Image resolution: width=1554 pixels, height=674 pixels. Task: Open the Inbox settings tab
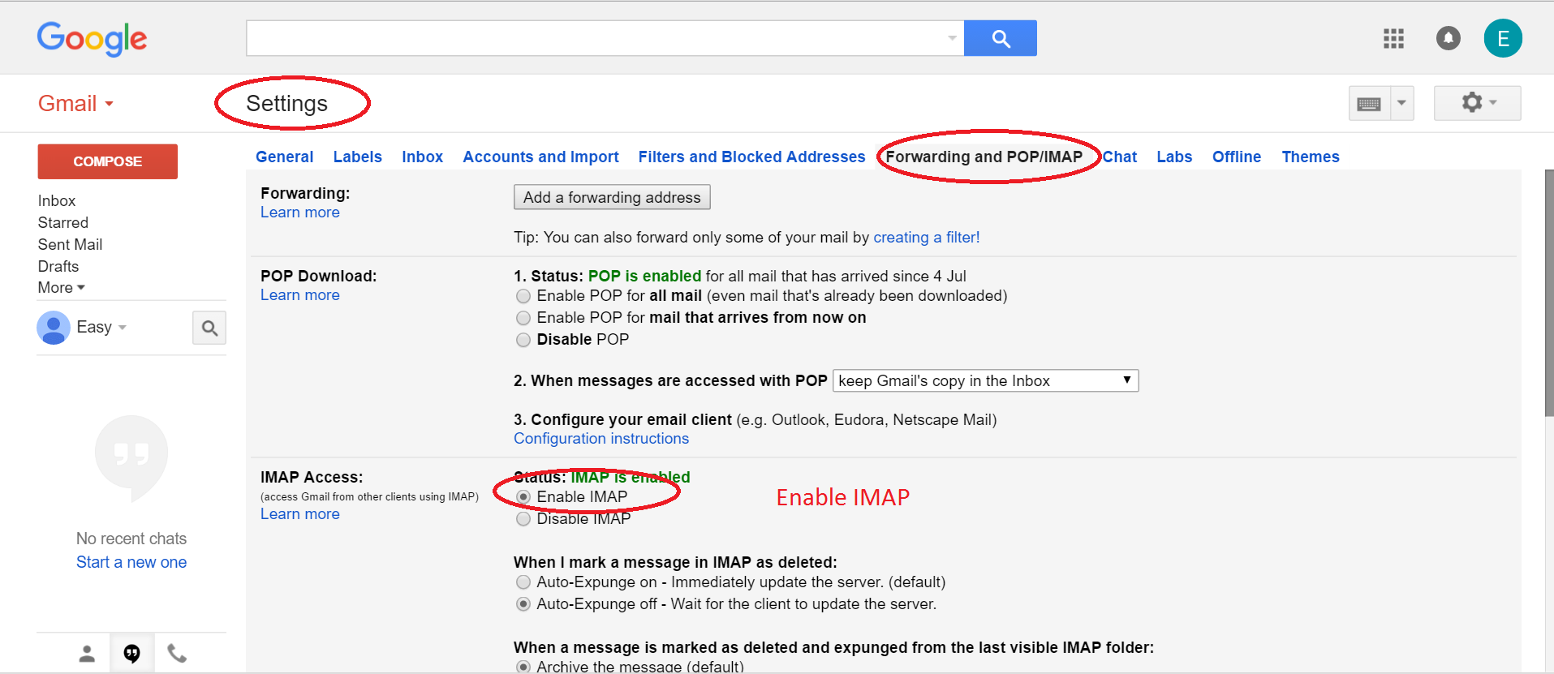[422, 157]
